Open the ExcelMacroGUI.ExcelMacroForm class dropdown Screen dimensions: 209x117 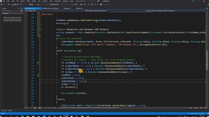(115, 11)
